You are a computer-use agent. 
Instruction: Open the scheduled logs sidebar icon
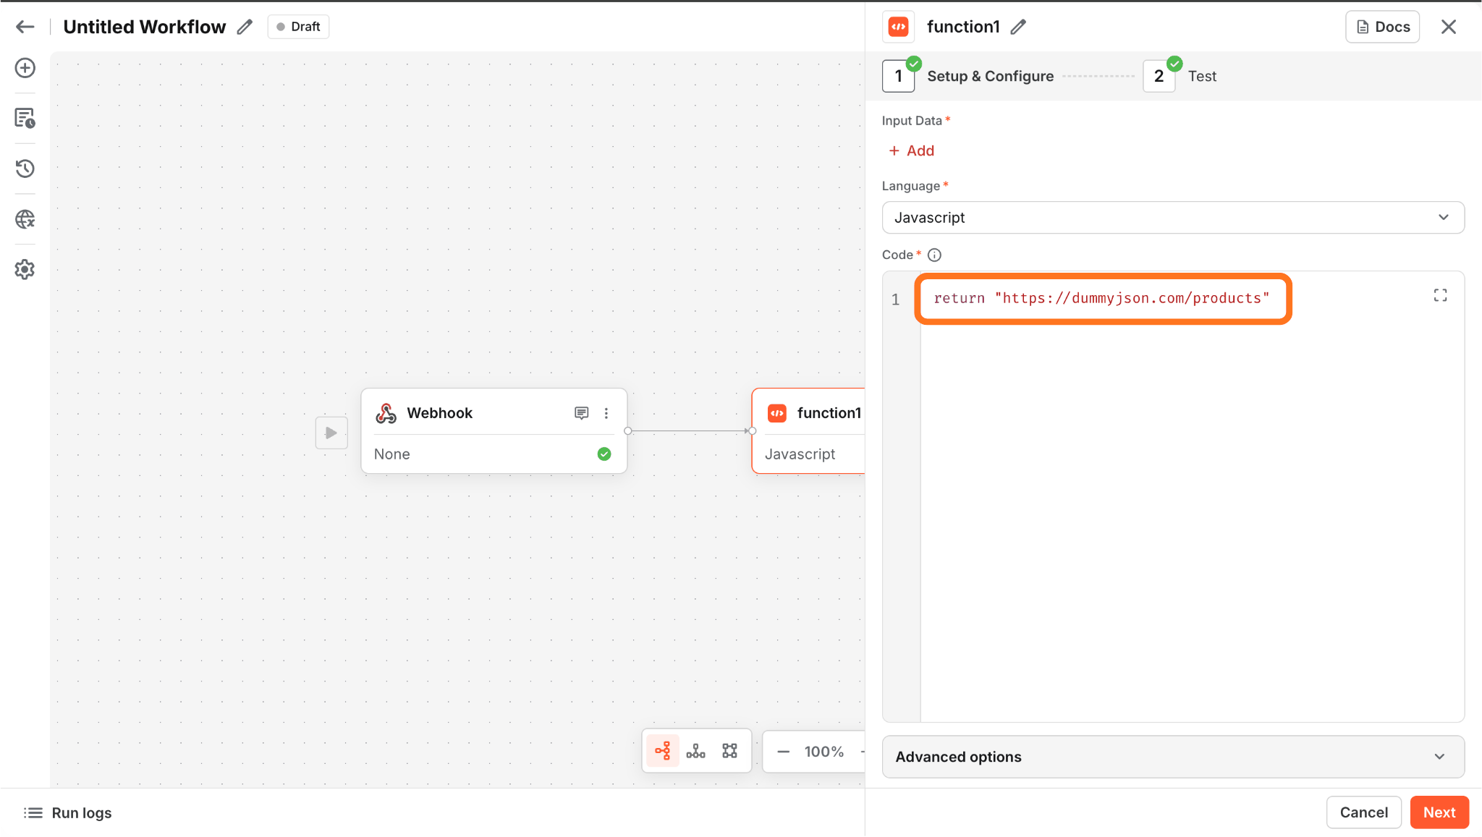[25, 118]
